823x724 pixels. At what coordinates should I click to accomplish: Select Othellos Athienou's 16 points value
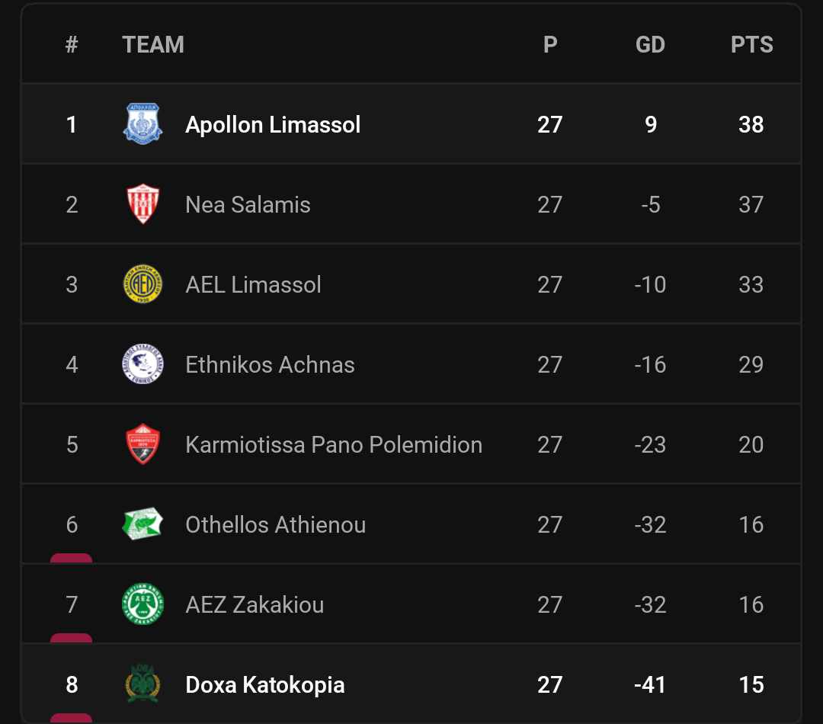[751, 524]
